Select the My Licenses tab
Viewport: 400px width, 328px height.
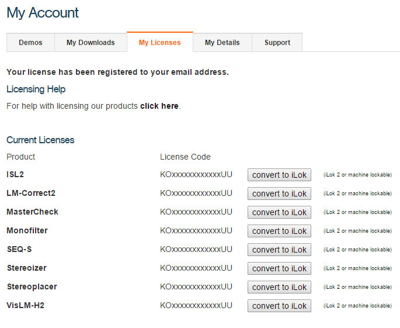point(159,43)
